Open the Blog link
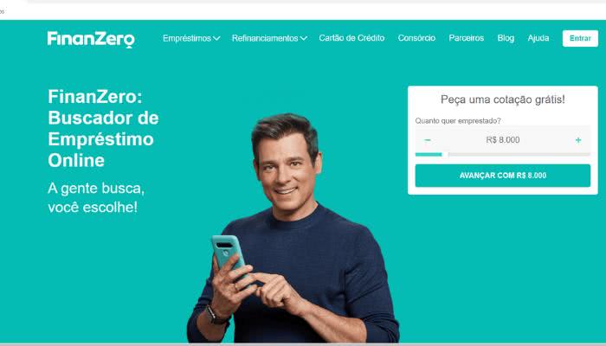The width and height of the screenshot is (606, 346). [506, 38]
